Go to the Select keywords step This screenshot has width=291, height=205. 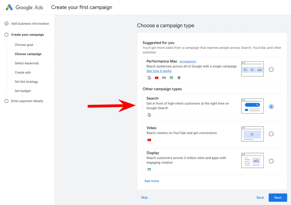[x=27, y=63]
